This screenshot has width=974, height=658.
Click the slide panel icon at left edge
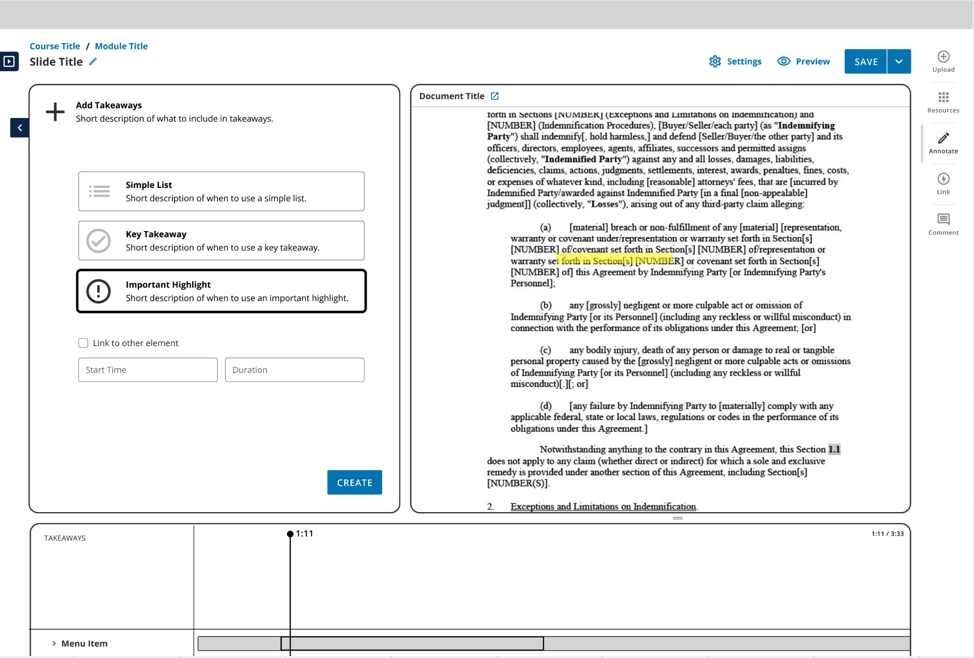click(x=9, y=62)
